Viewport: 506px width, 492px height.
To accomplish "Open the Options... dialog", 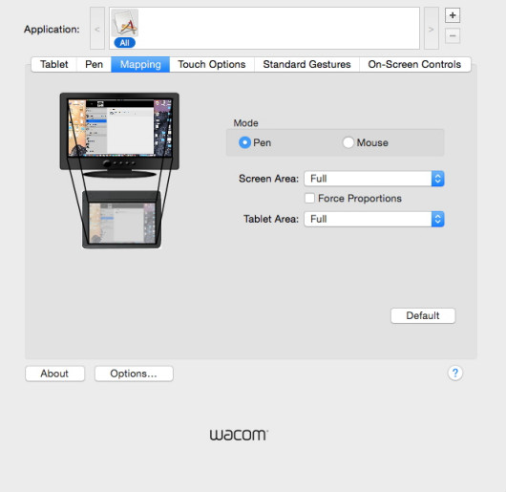I will pyautogui.click(x=134, y=374).
